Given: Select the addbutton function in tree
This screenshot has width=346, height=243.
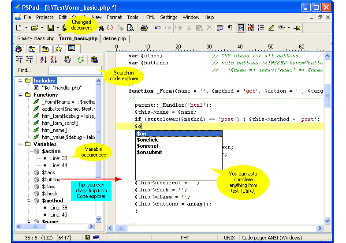Looking at the screenshot, I should [68, 109].
